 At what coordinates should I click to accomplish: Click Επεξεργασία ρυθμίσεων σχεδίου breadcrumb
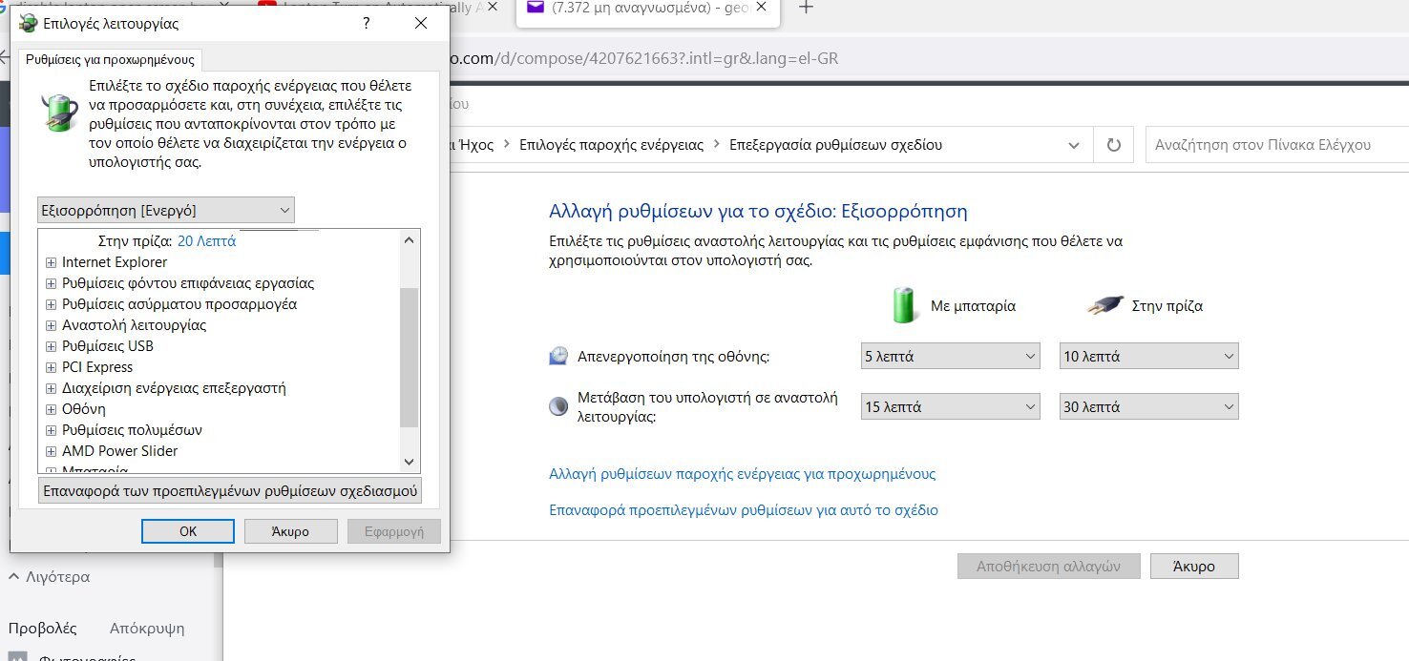[835, 145]
